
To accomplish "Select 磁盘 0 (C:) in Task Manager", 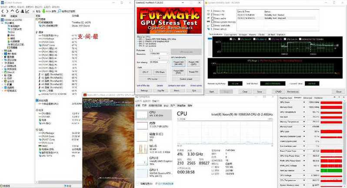I will 153,137.
